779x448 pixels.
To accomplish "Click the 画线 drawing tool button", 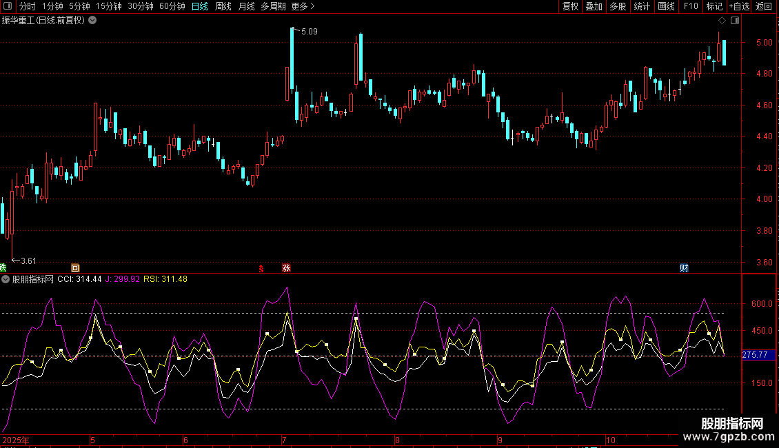I will pos(666,6).
